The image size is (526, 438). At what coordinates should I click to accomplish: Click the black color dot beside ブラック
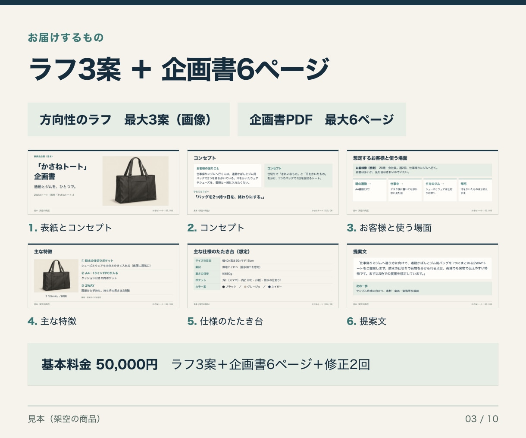point(224,287)
